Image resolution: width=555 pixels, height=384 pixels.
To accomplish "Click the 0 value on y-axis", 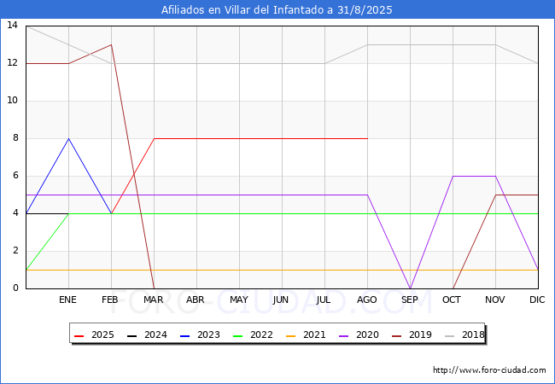I will point(15,288).
